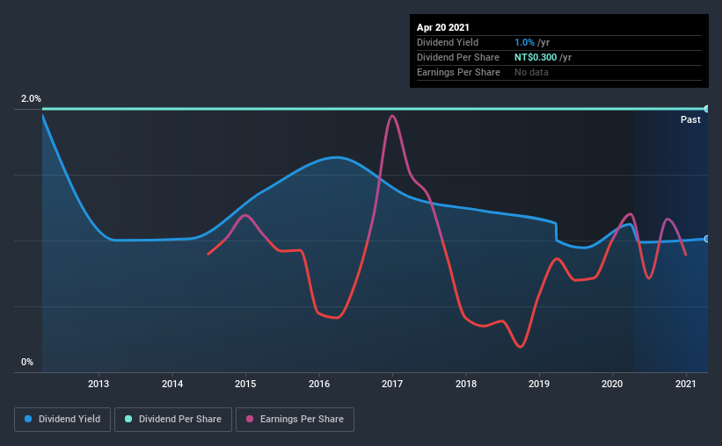
Task: Click the 2.0% y-axis label
Action: point(31,99)
